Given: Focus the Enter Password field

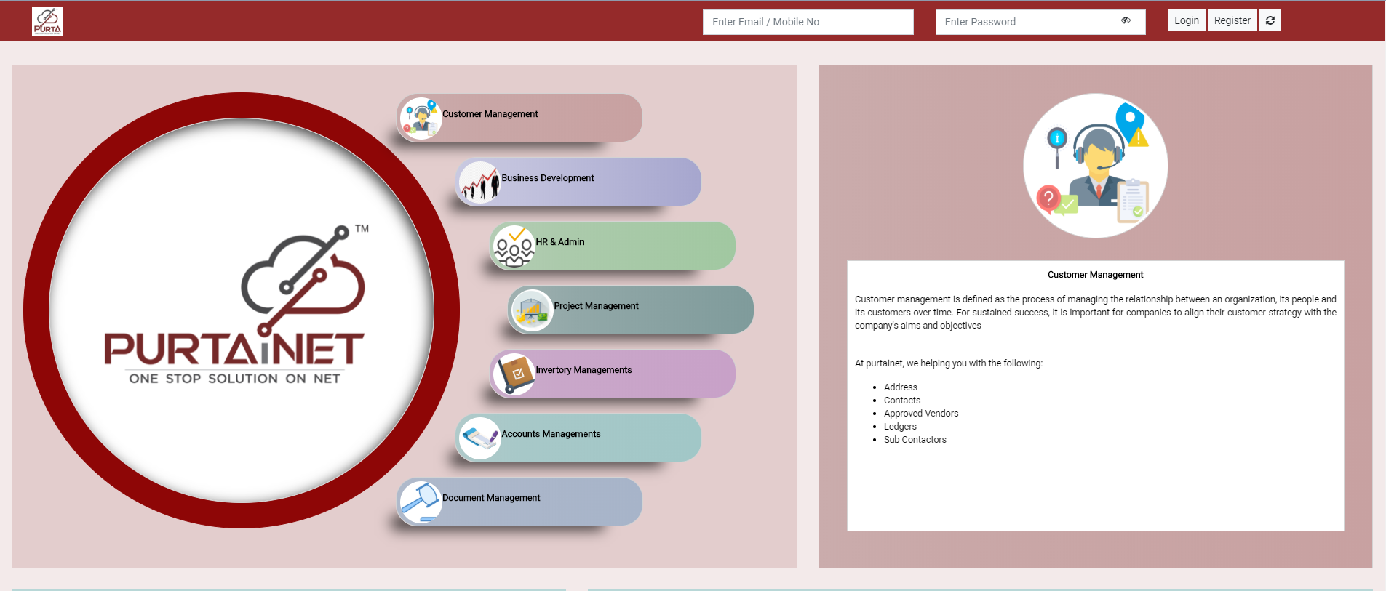Looking at the screenshot, I should tap(1040, 22).
